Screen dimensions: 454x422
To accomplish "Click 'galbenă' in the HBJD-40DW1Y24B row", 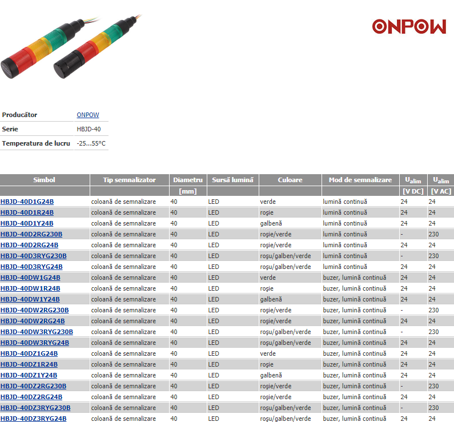I will pyautogui.click(x=271, y=299).
